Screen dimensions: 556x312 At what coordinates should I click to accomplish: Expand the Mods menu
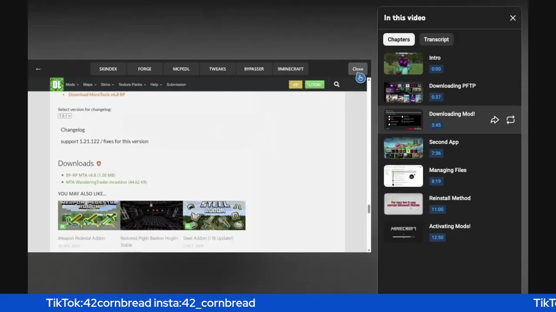[x=72, y=85]
